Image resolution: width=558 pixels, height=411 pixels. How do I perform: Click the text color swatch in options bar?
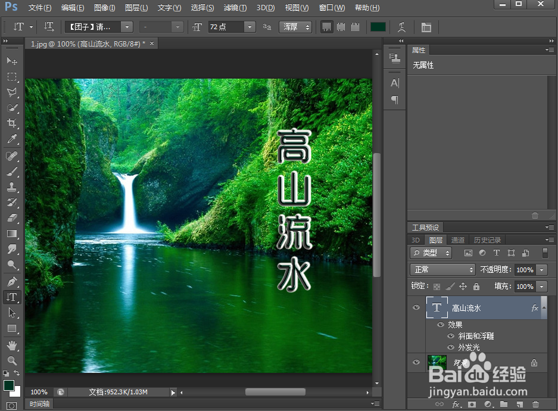[378, 27]
